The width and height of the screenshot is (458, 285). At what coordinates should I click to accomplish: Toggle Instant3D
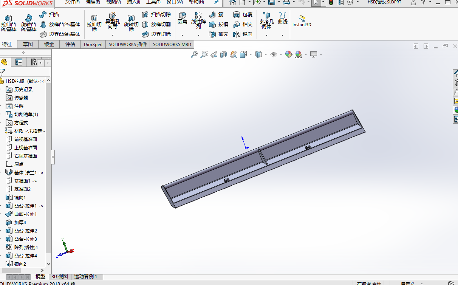(302, 21)
